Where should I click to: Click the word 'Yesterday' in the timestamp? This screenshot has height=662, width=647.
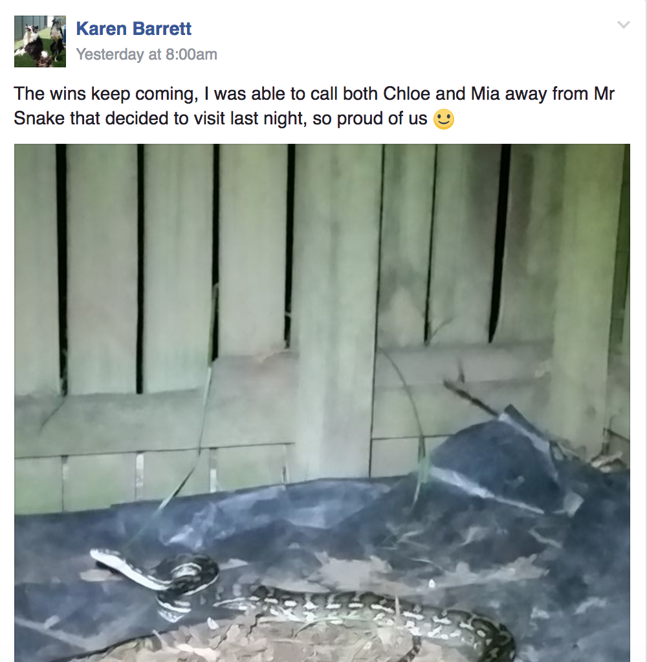[x=110, y=54]
